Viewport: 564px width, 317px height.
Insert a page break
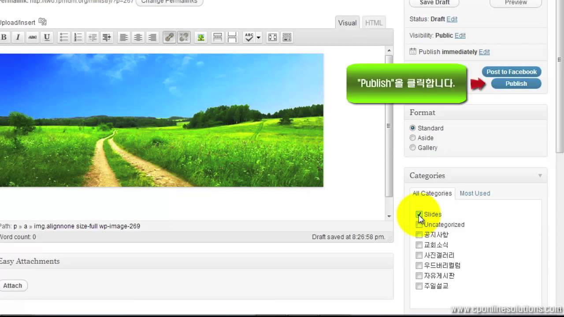[x=232, y=37]
